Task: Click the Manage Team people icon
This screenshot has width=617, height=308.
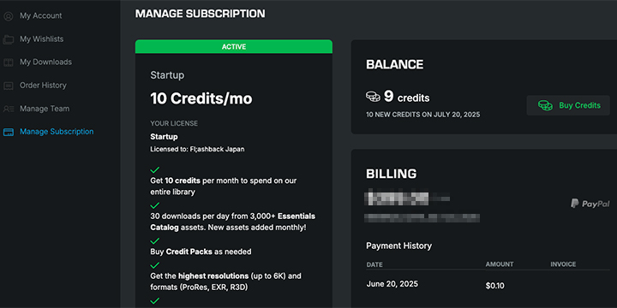Action: coord(9,109)
